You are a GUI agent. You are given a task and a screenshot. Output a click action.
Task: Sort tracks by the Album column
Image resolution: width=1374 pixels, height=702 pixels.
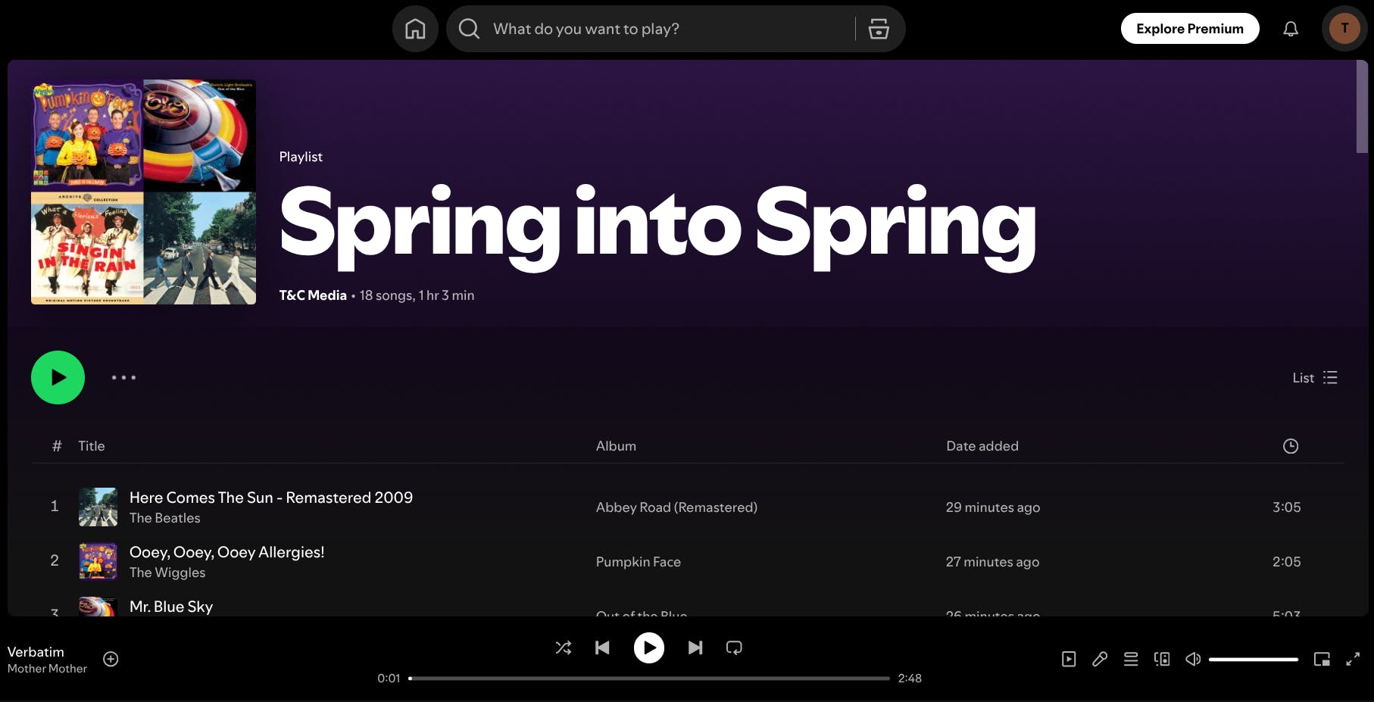[x=616, y=446]
